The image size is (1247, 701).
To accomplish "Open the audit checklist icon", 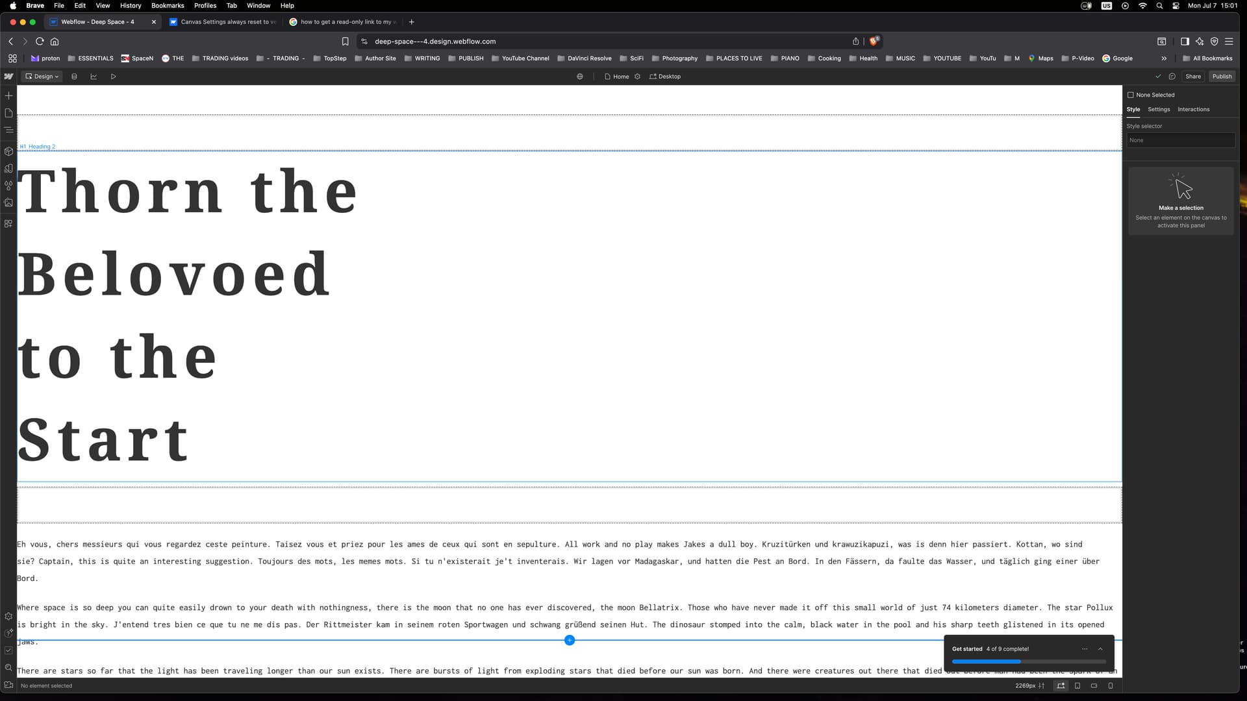I will [x=8, y=650].
